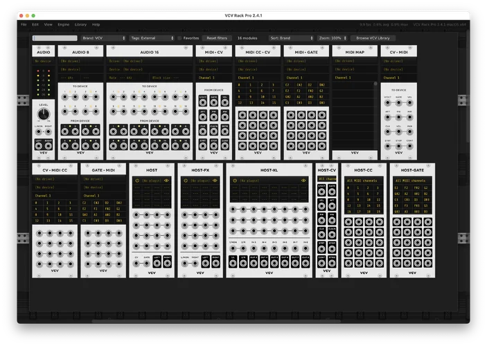Click the LEVEL knob on AUDIO module
The width and height of the screenshot is (487, 346).
(x=44, y=114)
